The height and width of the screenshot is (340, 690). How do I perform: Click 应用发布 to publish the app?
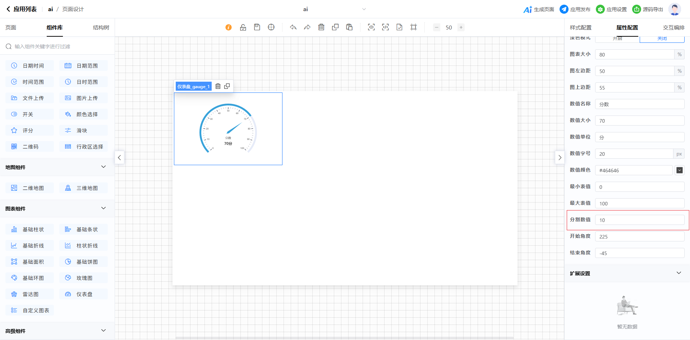575,9
